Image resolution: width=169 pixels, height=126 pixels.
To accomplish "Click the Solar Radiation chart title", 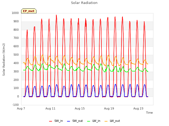I will (x=84, y=3).
